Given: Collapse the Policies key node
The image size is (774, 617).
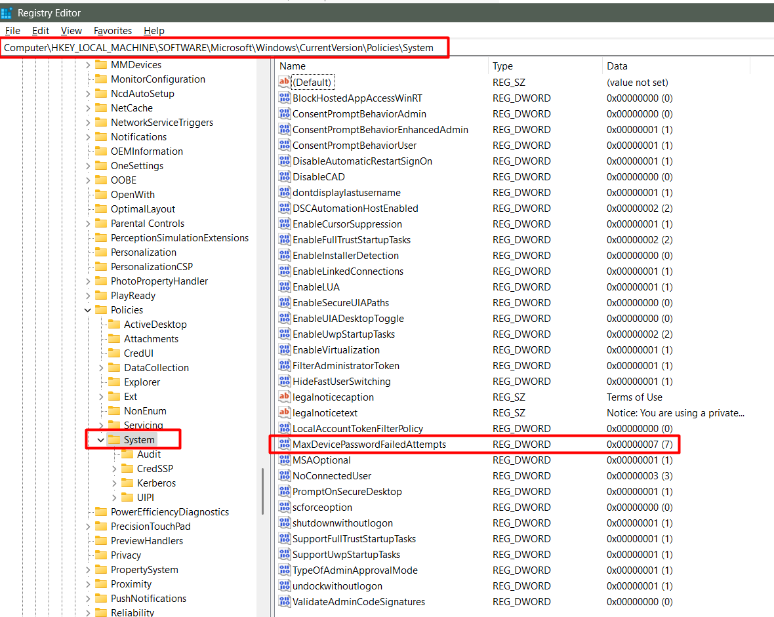Looking at the screenshot, I should click(88, 310).
